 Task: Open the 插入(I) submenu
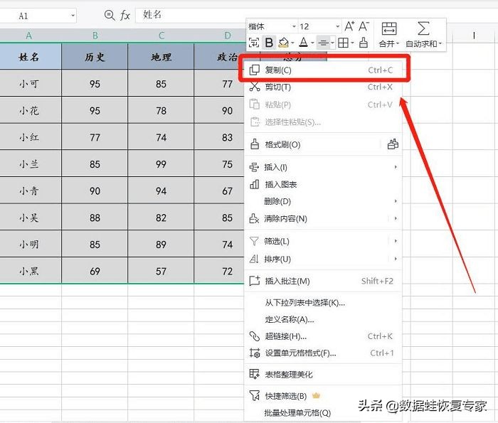(x=323, y=167)
